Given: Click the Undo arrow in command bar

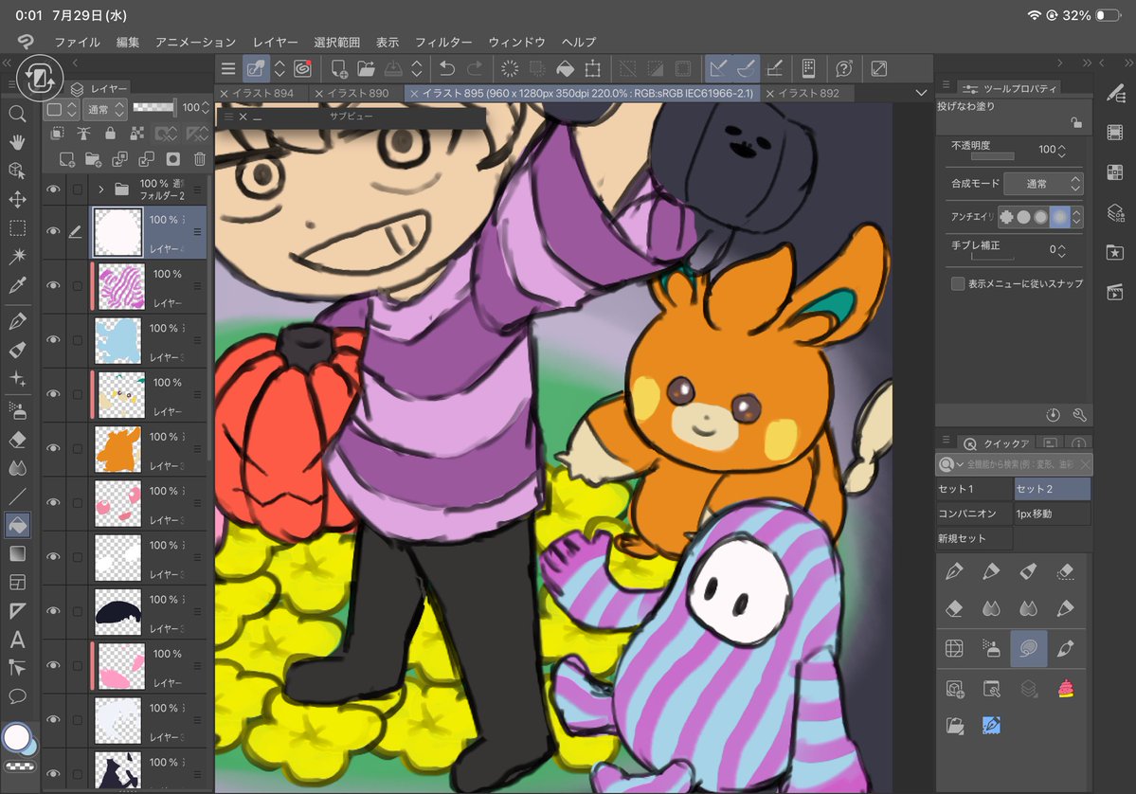Looking at the screenshot, I should click(x=447, y=69).
